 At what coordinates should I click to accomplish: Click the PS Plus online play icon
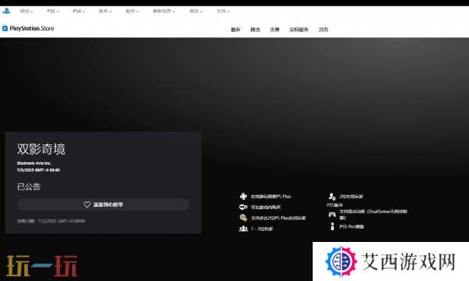(x=243, y=196)
